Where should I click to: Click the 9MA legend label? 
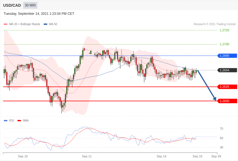pos(26,120)
